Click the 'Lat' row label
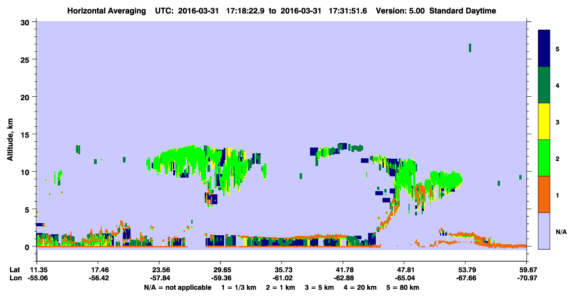The image size is (585, 300). point(14,270)
